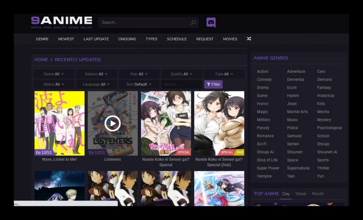Select the Cars genre
The height and width of the screenshot is (220, 363).
[321, 71]
